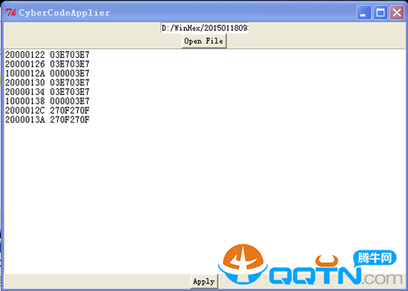Click the CyberCodeApplier title bar text
Screen dimensions: 408x291
tap(65, 13)
